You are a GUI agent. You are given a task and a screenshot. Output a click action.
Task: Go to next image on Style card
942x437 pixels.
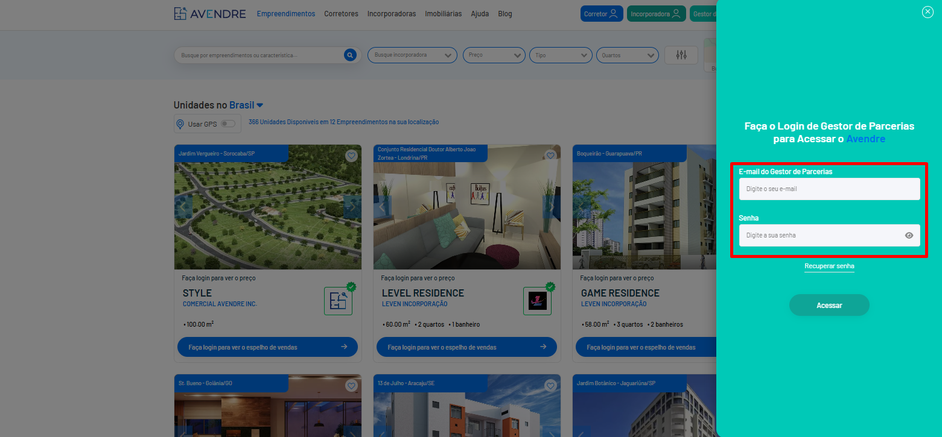pos(352,207)
